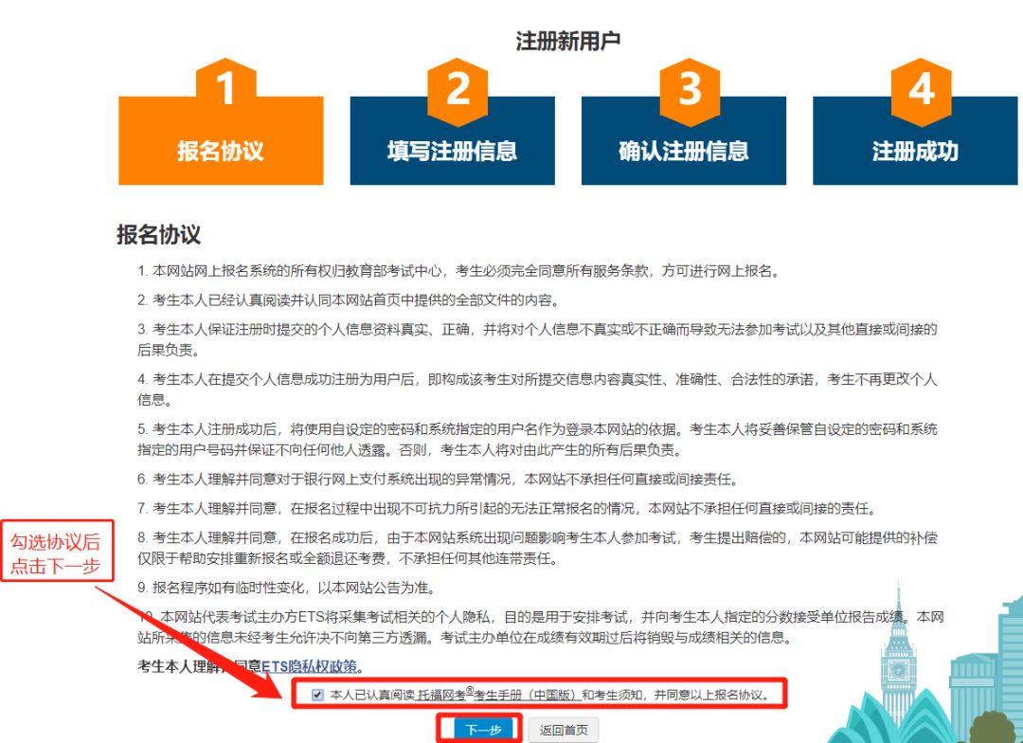
Task: Click the orange hexagon number 1 badge
Action: point(225,89)
